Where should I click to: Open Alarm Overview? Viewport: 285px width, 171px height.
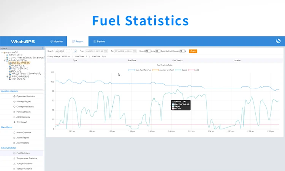coord(24,132)
